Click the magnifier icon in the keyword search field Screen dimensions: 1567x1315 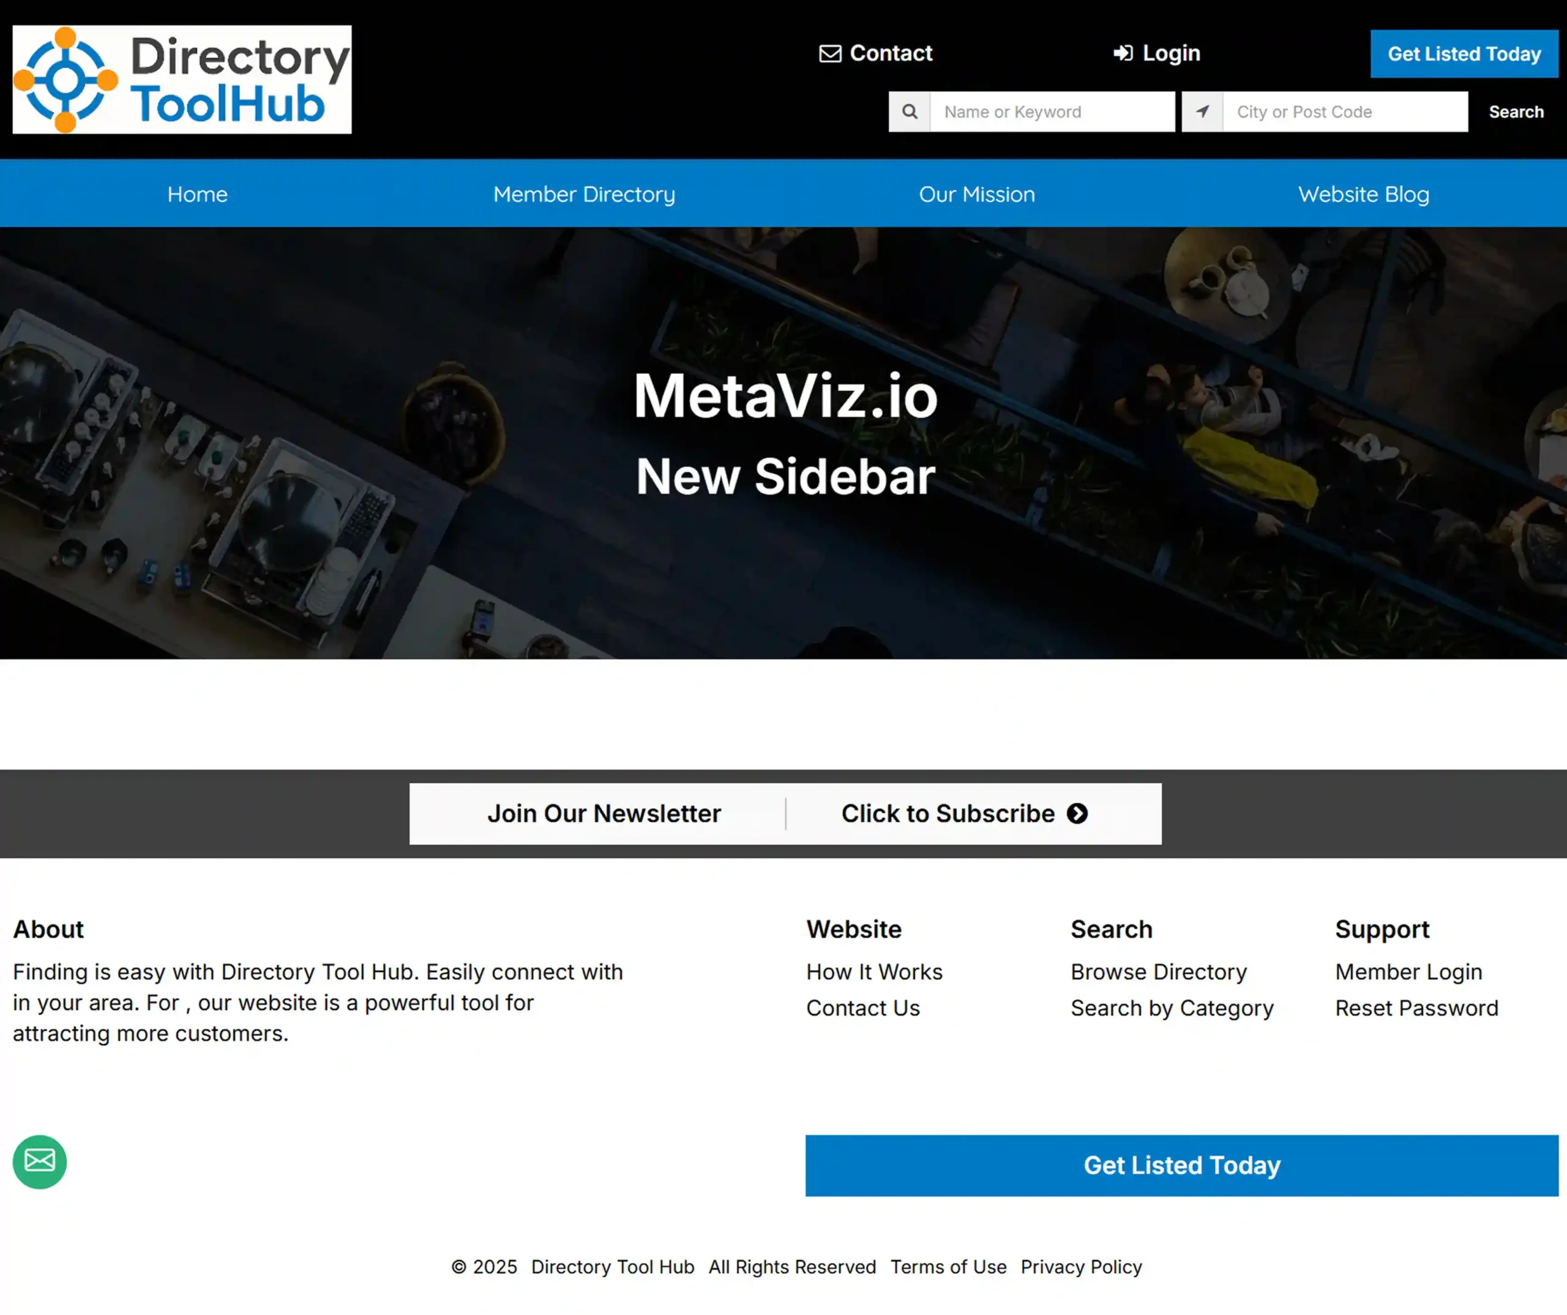tap(909, 111)
